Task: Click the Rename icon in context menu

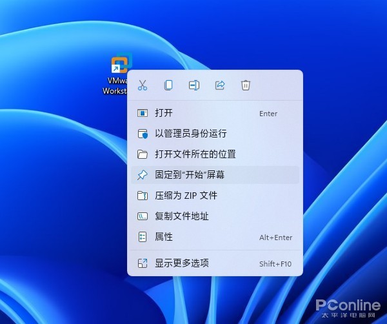Action: 194,85
